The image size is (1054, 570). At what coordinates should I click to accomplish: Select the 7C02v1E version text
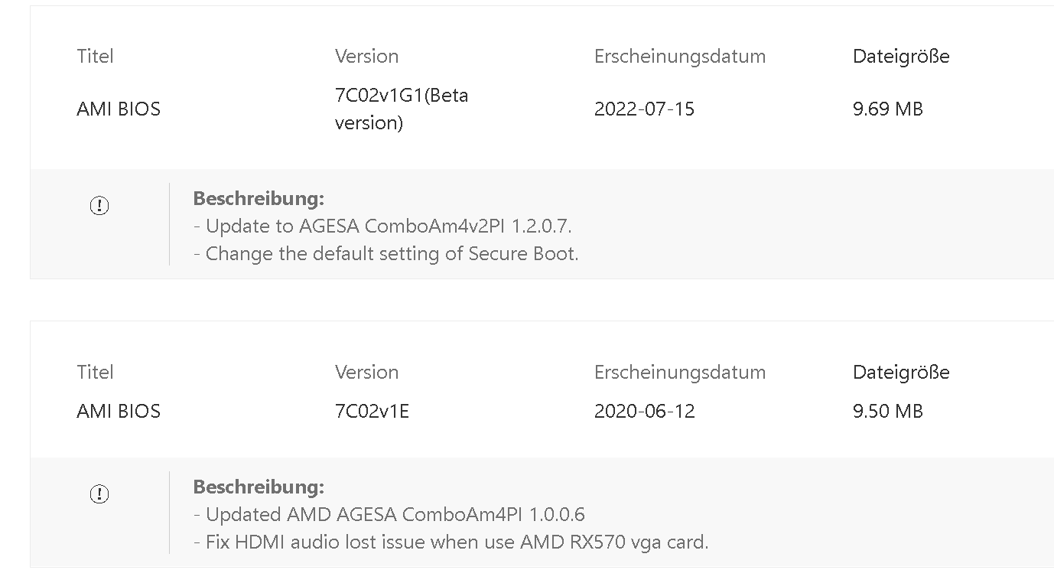(x=372, y=411)
